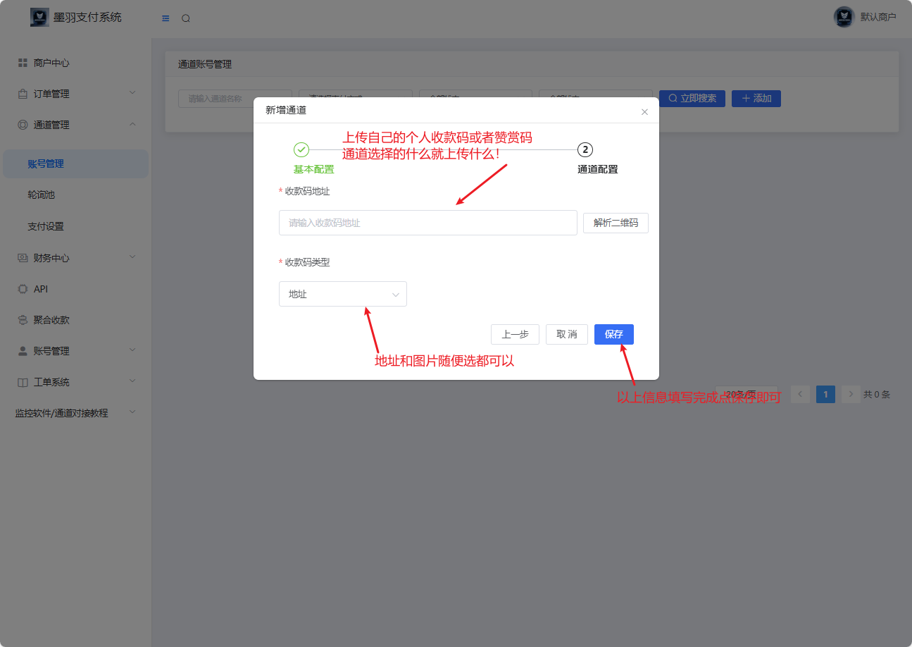The width and height of the screenshot is (912, 647).
Task: Open the 收款码类型 dropdown
Action: (342, 295)
